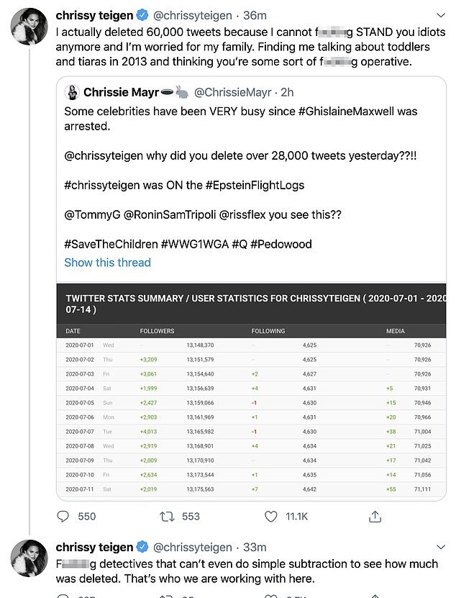Viewport: 456px width, 598px height.
Task: Click the Show this thread link
Action: (x=107, y=263)
